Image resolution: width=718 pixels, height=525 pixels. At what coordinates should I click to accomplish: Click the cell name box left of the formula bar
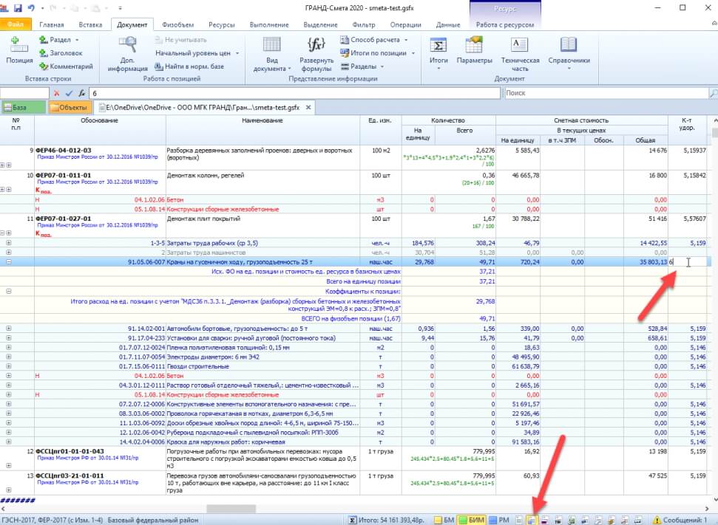click(x=24, y=93)
